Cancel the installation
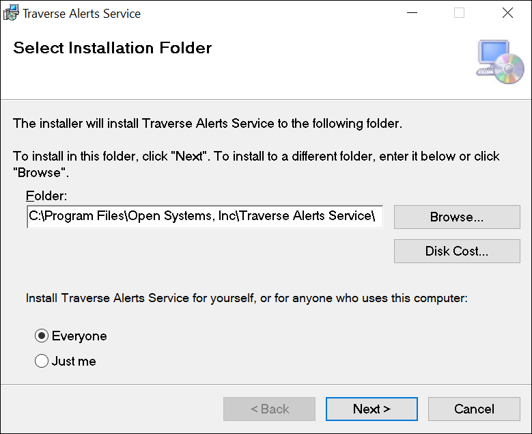Screen dimensions: 532x434 tap(474, 409)
